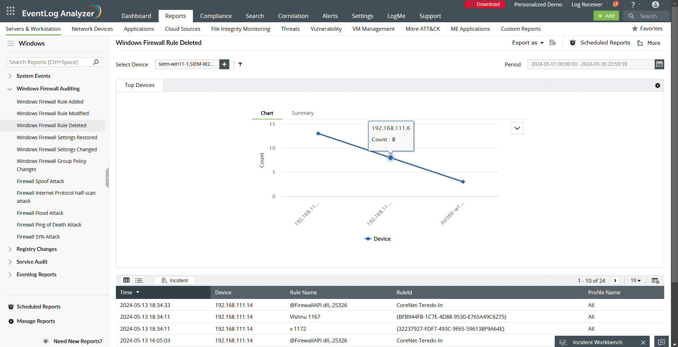Expand the chart options chevron beside the graph
Image resolution: width=678 pixels, height=347 pixels.
coord(517,128)
